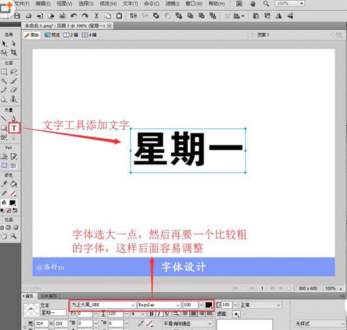The image size is (347, 330).
Task: Toggle Bold text formatting
Action: [x=152, y=314]
